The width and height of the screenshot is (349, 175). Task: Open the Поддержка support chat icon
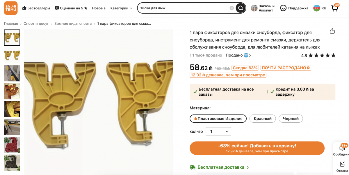coord(283,8)
